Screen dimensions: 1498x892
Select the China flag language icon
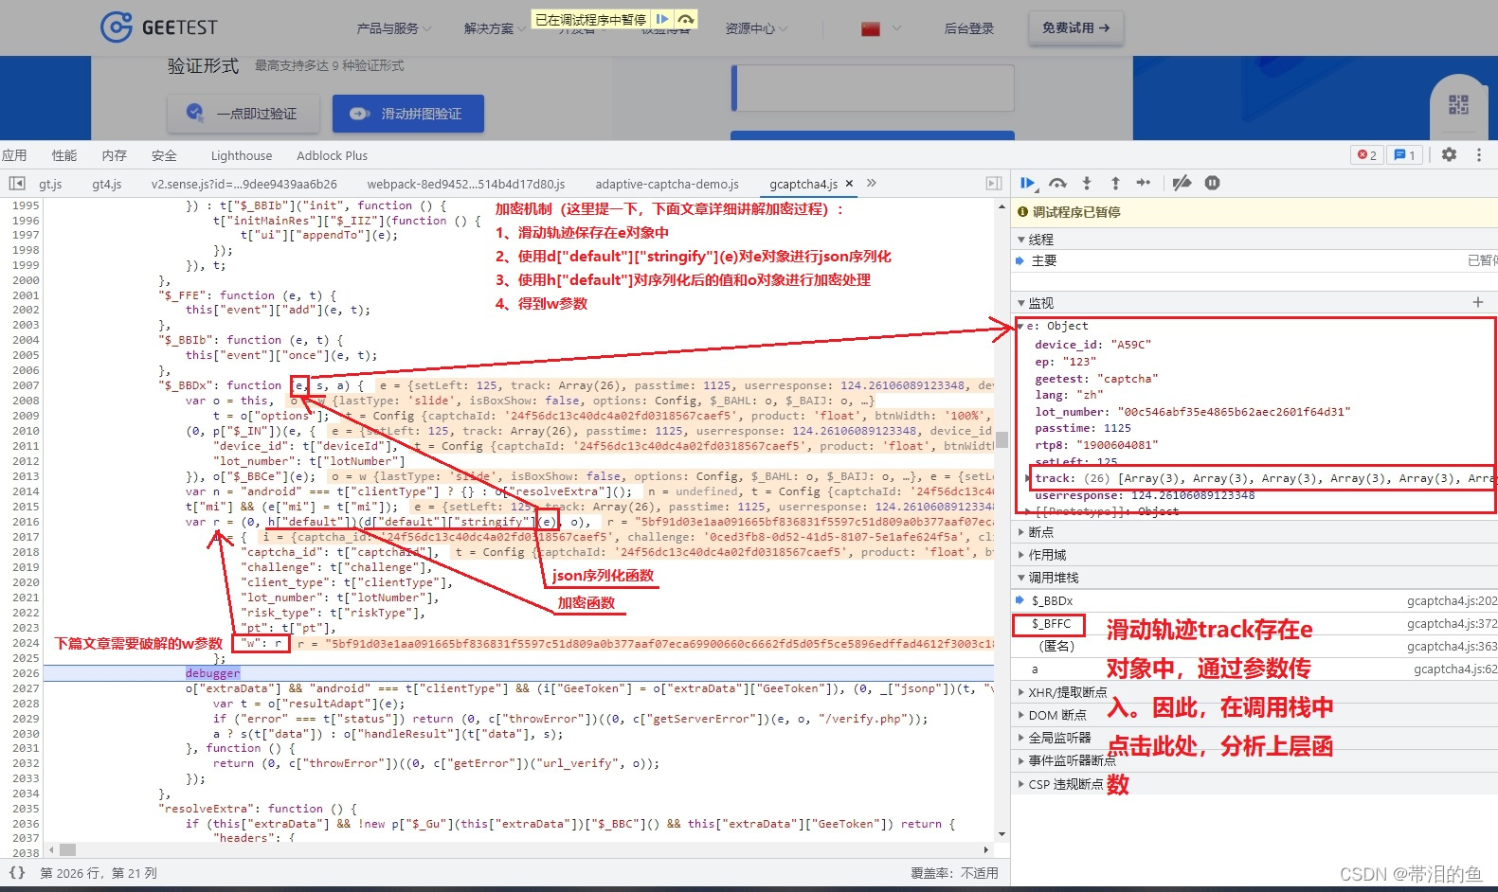[871, 29]
